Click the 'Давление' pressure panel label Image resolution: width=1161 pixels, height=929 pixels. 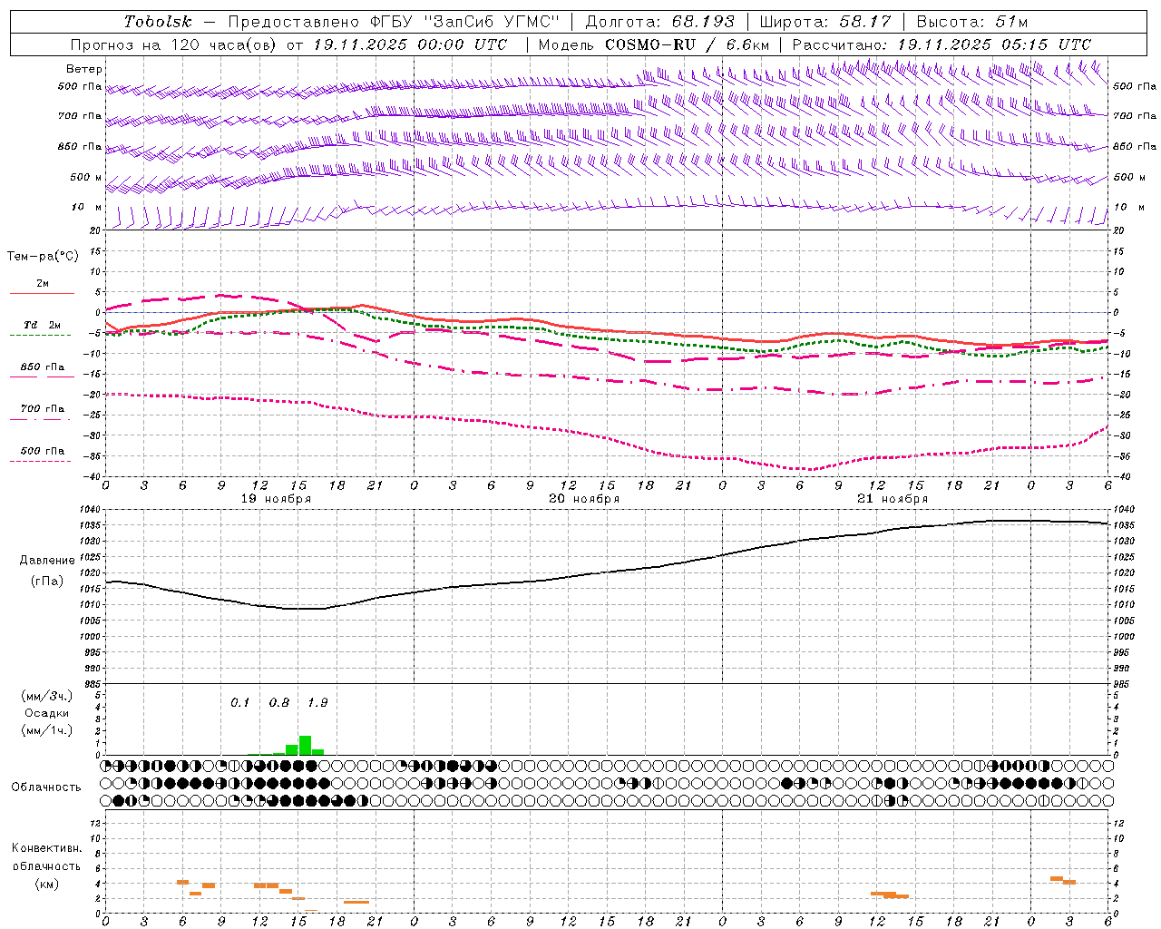pos(46,561)
